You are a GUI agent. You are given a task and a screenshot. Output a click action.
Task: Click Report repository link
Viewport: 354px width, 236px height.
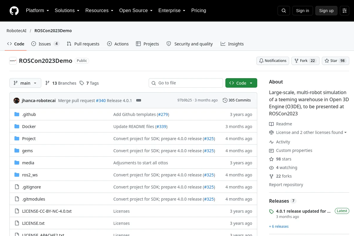coord(286,185)
